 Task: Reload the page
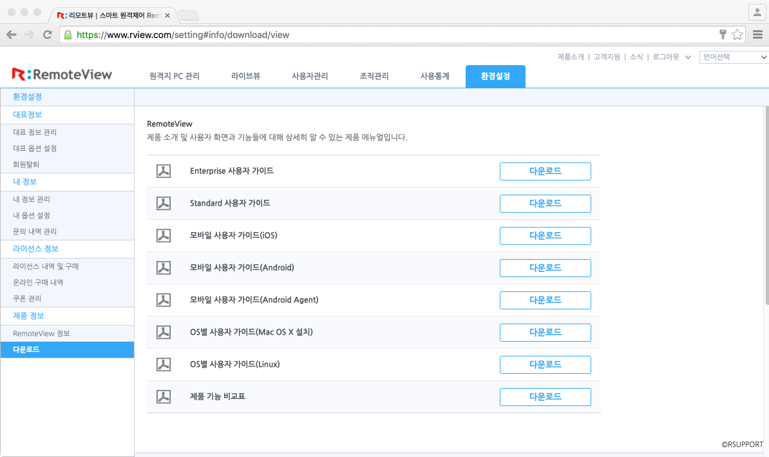click(x=48, y=35)
